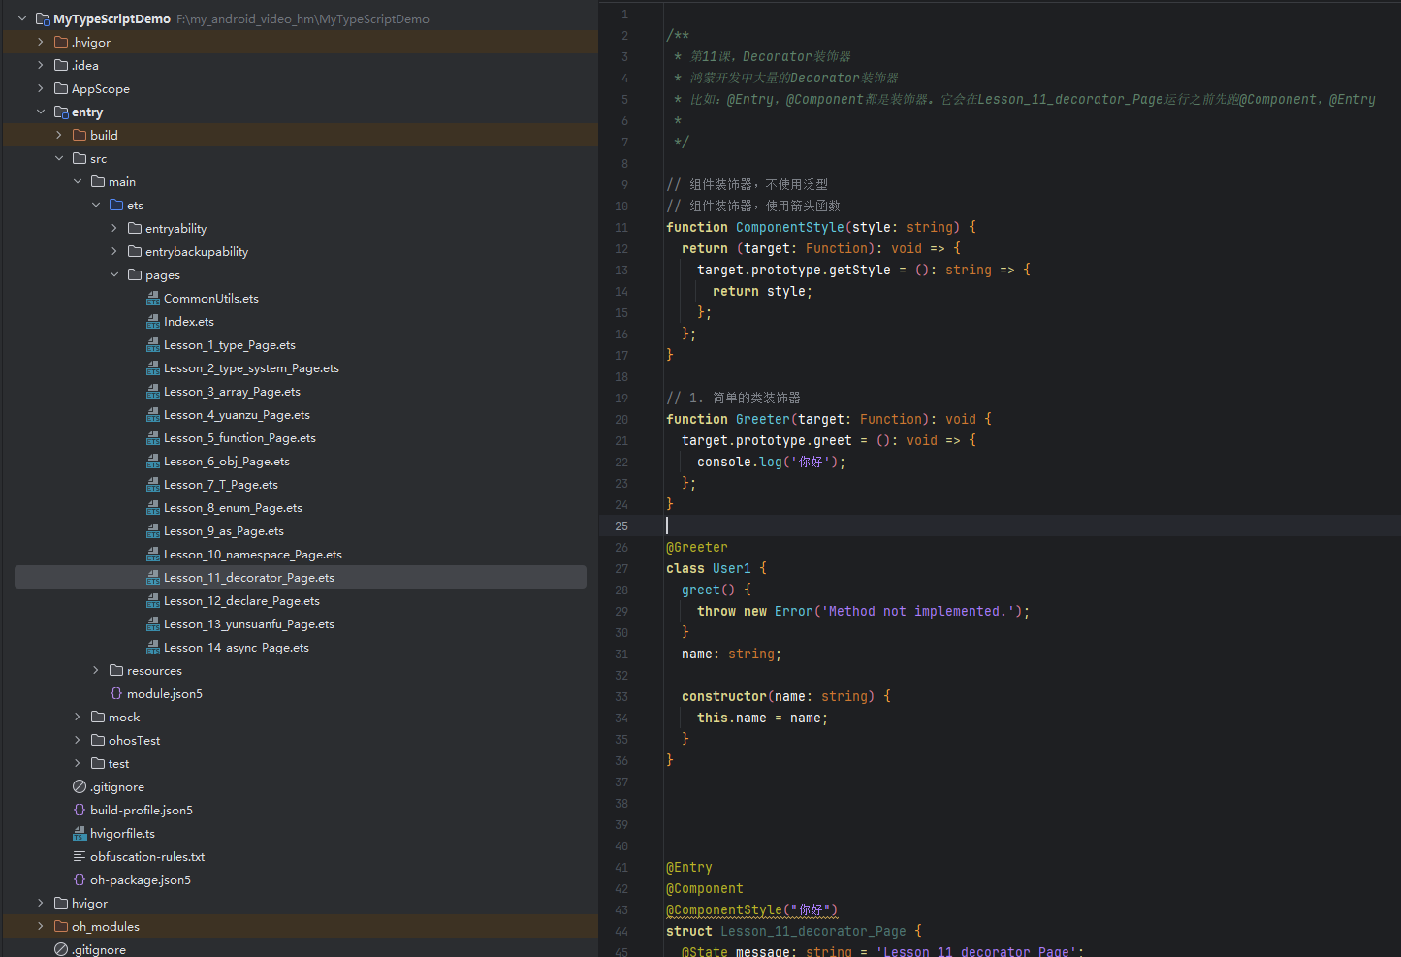Click the @Entry decorator in editor

[x=688, y=867]
